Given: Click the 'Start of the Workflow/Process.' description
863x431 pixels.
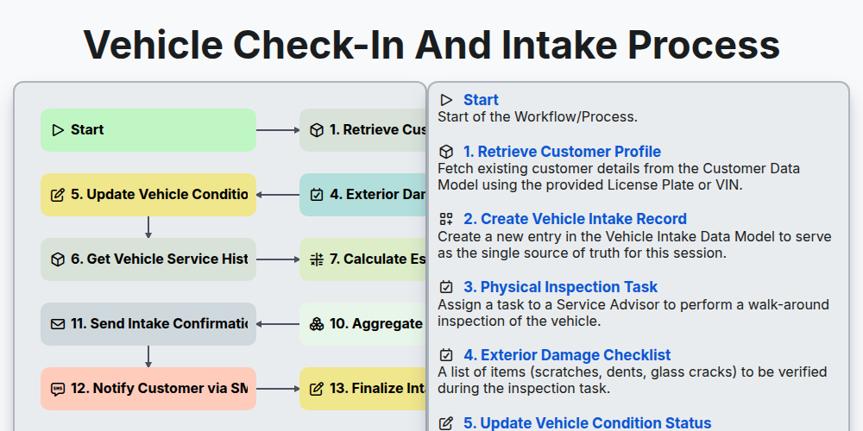Looking at the screenshot, I should click(x=538, y=117).
